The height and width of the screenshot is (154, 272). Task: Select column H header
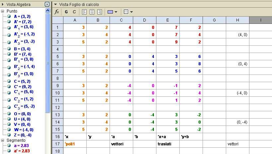pyautogui.click(x=238, y=20)
